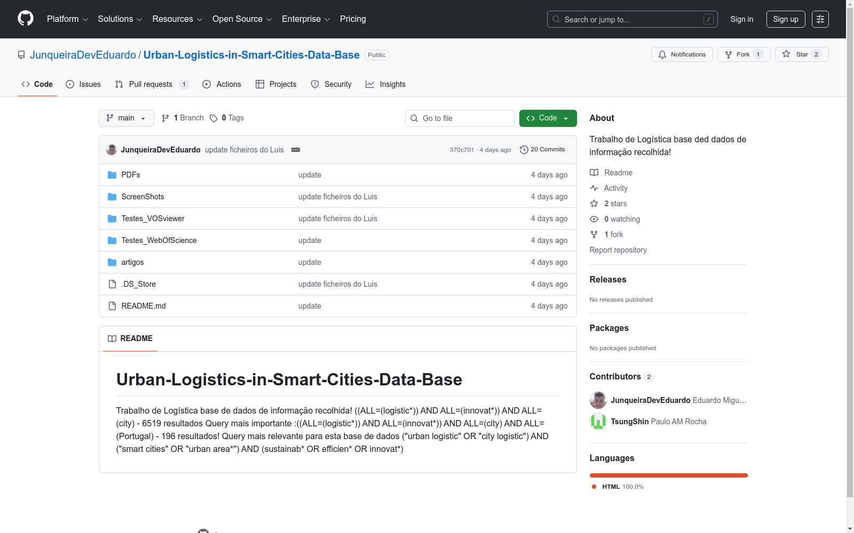The width and height of the screenshot is (854, 533).
Task: Click the HTML language bar
Action: [669, 475]
